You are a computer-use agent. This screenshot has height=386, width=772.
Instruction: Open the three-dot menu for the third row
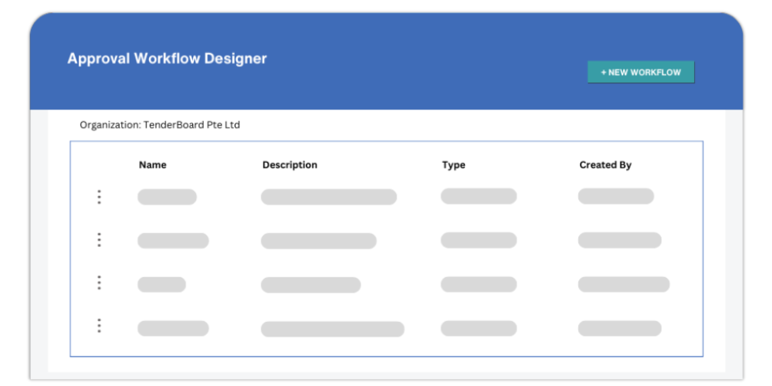[99, 283]
